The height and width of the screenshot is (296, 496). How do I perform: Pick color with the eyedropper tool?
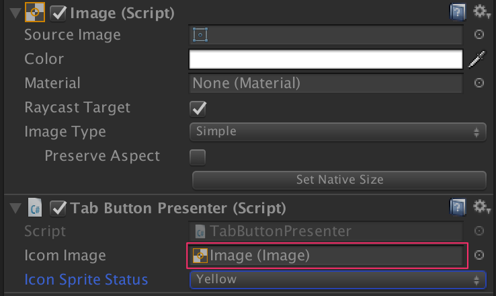[x=477, y=60]
